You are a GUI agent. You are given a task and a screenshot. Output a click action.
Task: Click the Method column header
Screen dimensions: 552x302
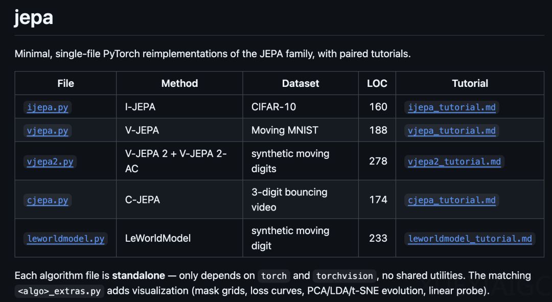179,83
